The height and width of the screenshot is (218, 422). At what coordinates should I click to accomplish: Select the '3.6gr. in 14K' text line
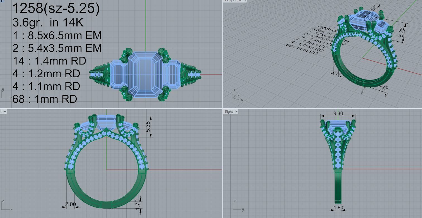48,22
